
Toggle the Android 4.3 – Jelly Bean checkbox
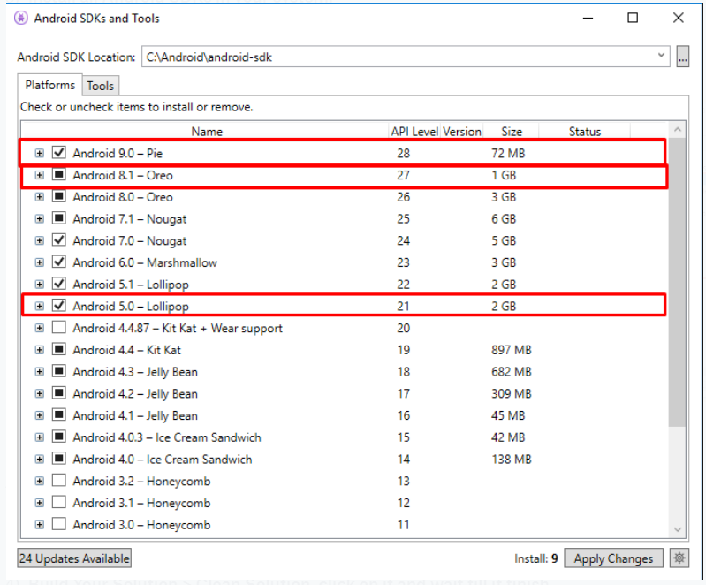[x=59, y=371]
